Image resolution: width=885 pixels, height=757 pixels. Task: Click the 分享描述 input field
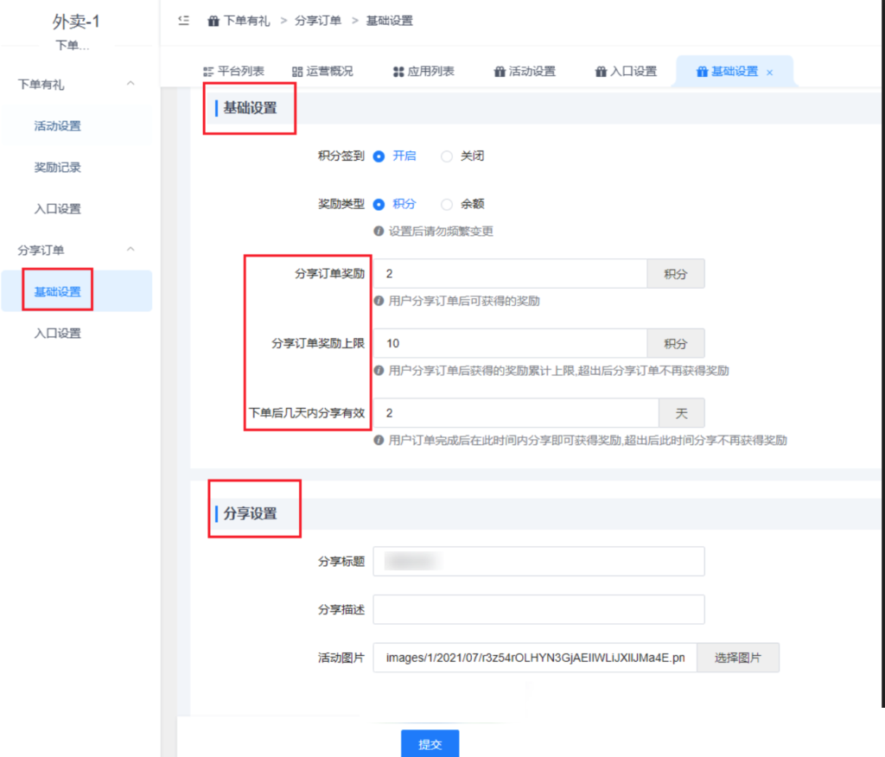tap(538, 609)
